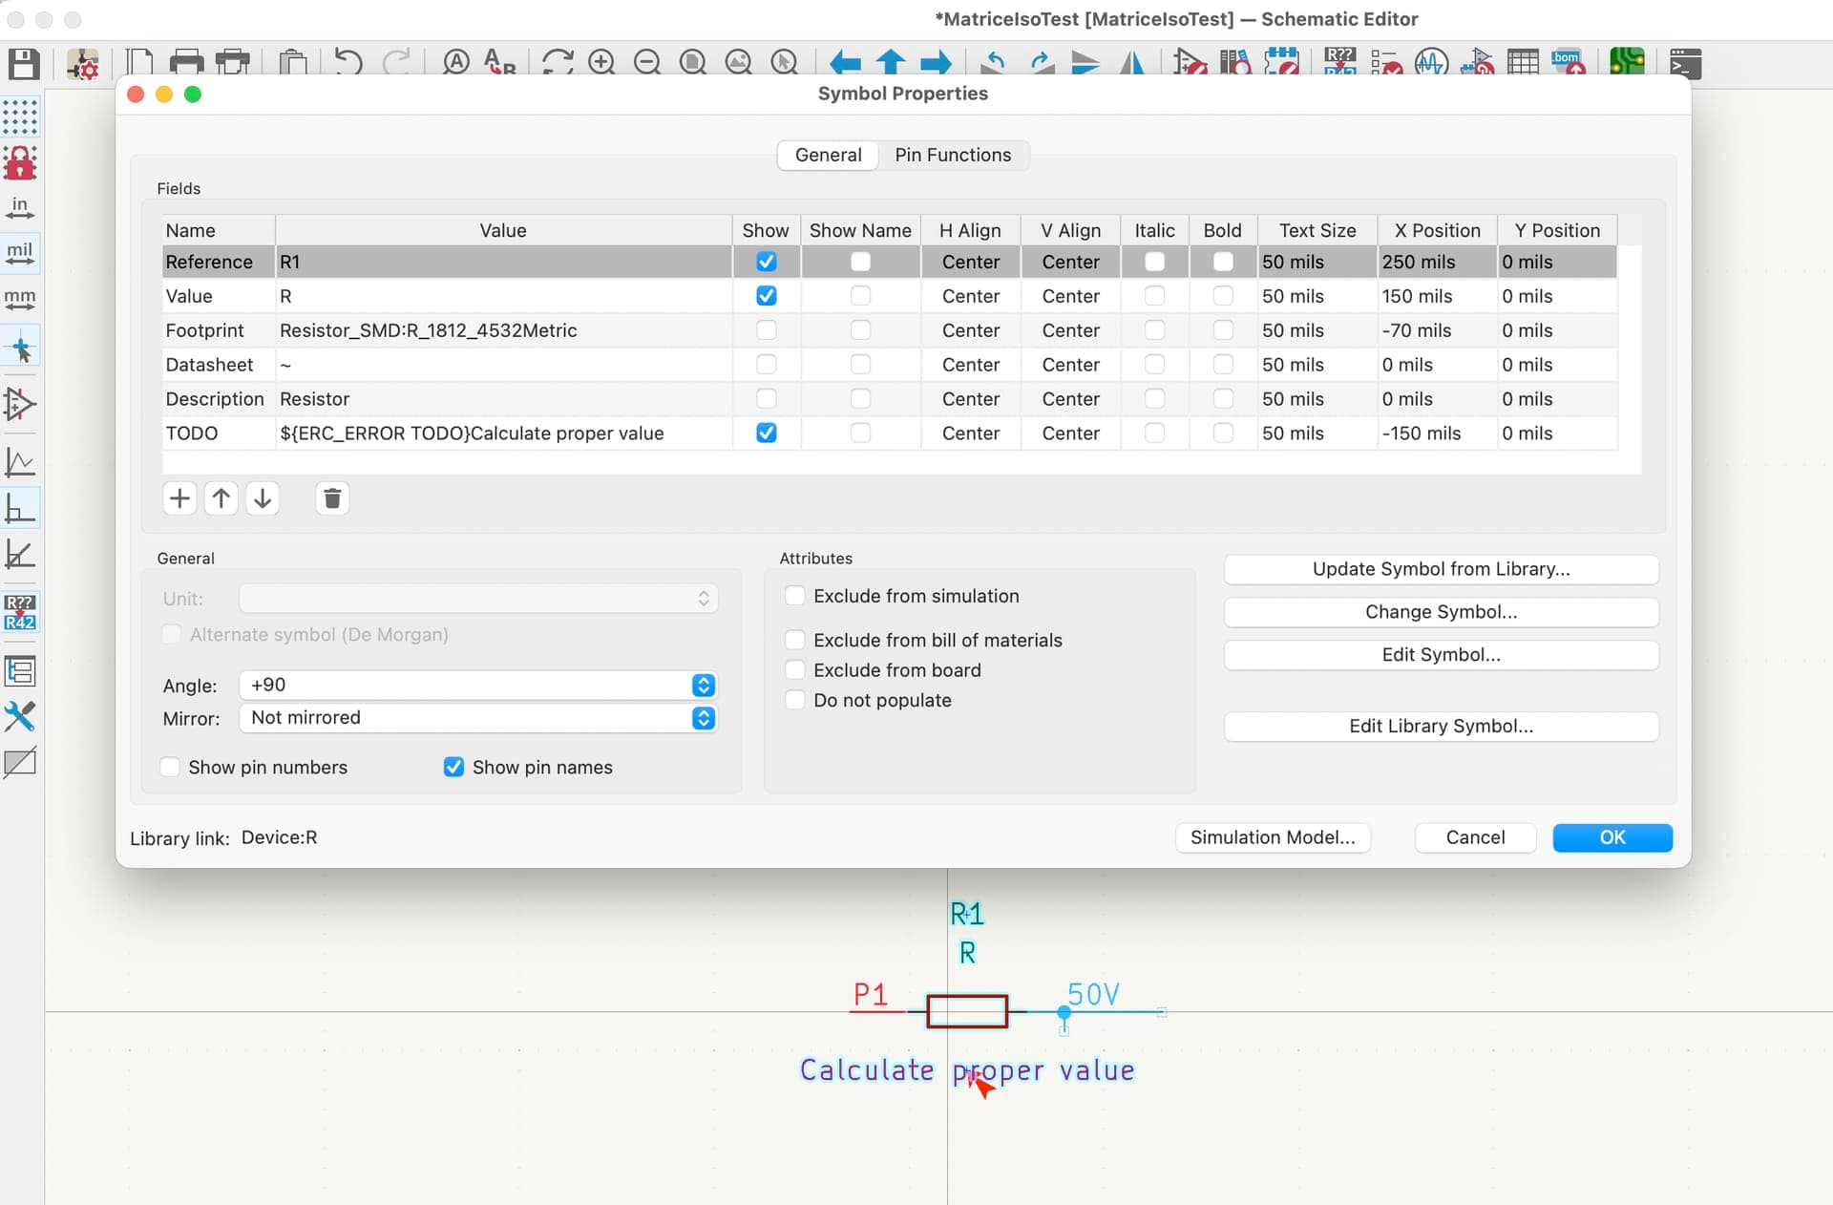Viewport: 1833px width, 1205px height.
Task: Click the save icon in the toolbar
Action: pos(23,64)
